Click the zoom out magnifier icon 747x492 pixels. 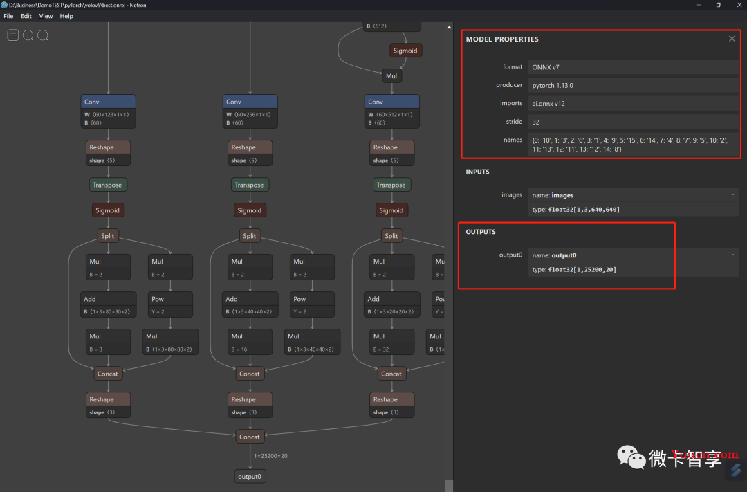pos(43,35)
